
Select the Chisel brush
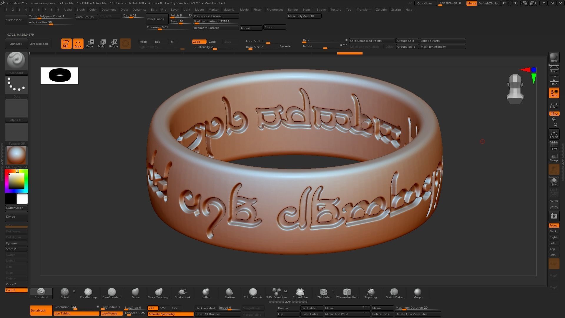[x=65, y=293]
